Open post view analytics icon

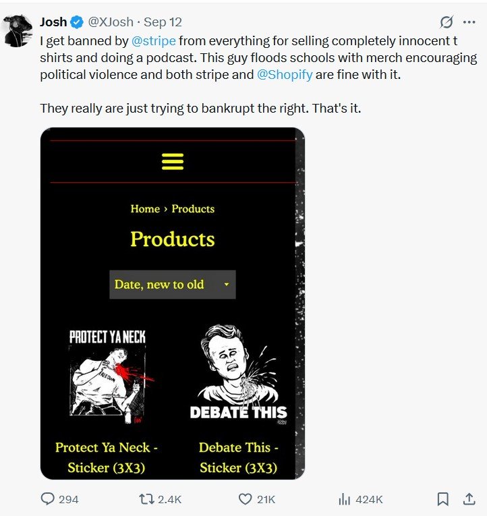coord(344,499)
